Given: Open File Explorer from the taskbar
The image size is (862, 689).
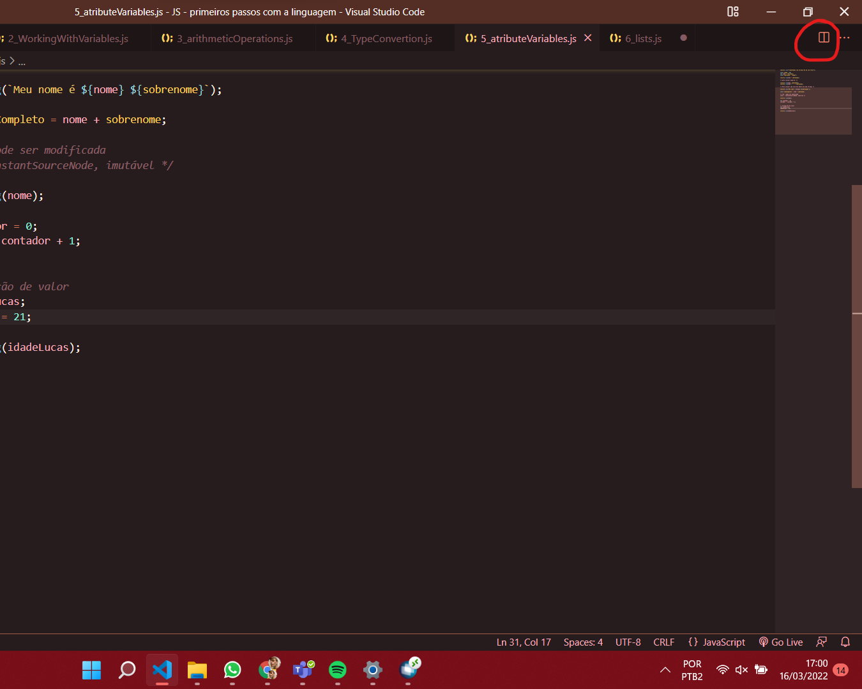Looking at the screenshot, I should pos(197,670).
